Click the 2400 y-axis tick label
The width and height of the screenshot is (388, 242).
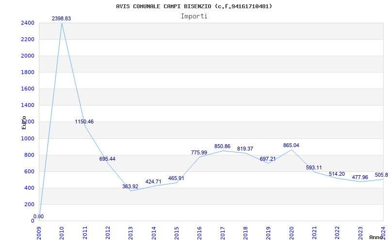pyautogui.click(x=28, y=23)
